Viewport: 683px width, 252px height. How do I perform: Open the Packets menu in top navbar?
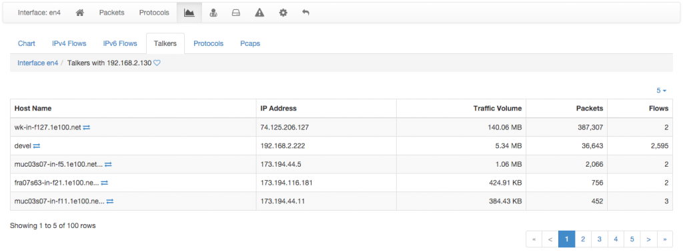[111, 13]
